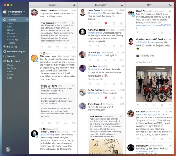Open the @Charles_Leclerc mention link

(146, 42)
